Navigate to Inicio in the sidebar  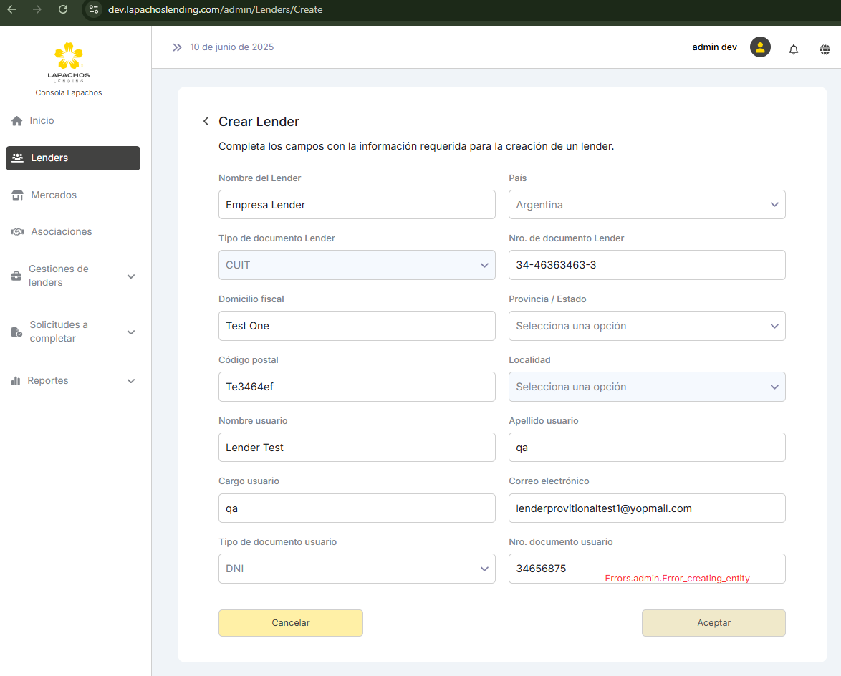42,121
